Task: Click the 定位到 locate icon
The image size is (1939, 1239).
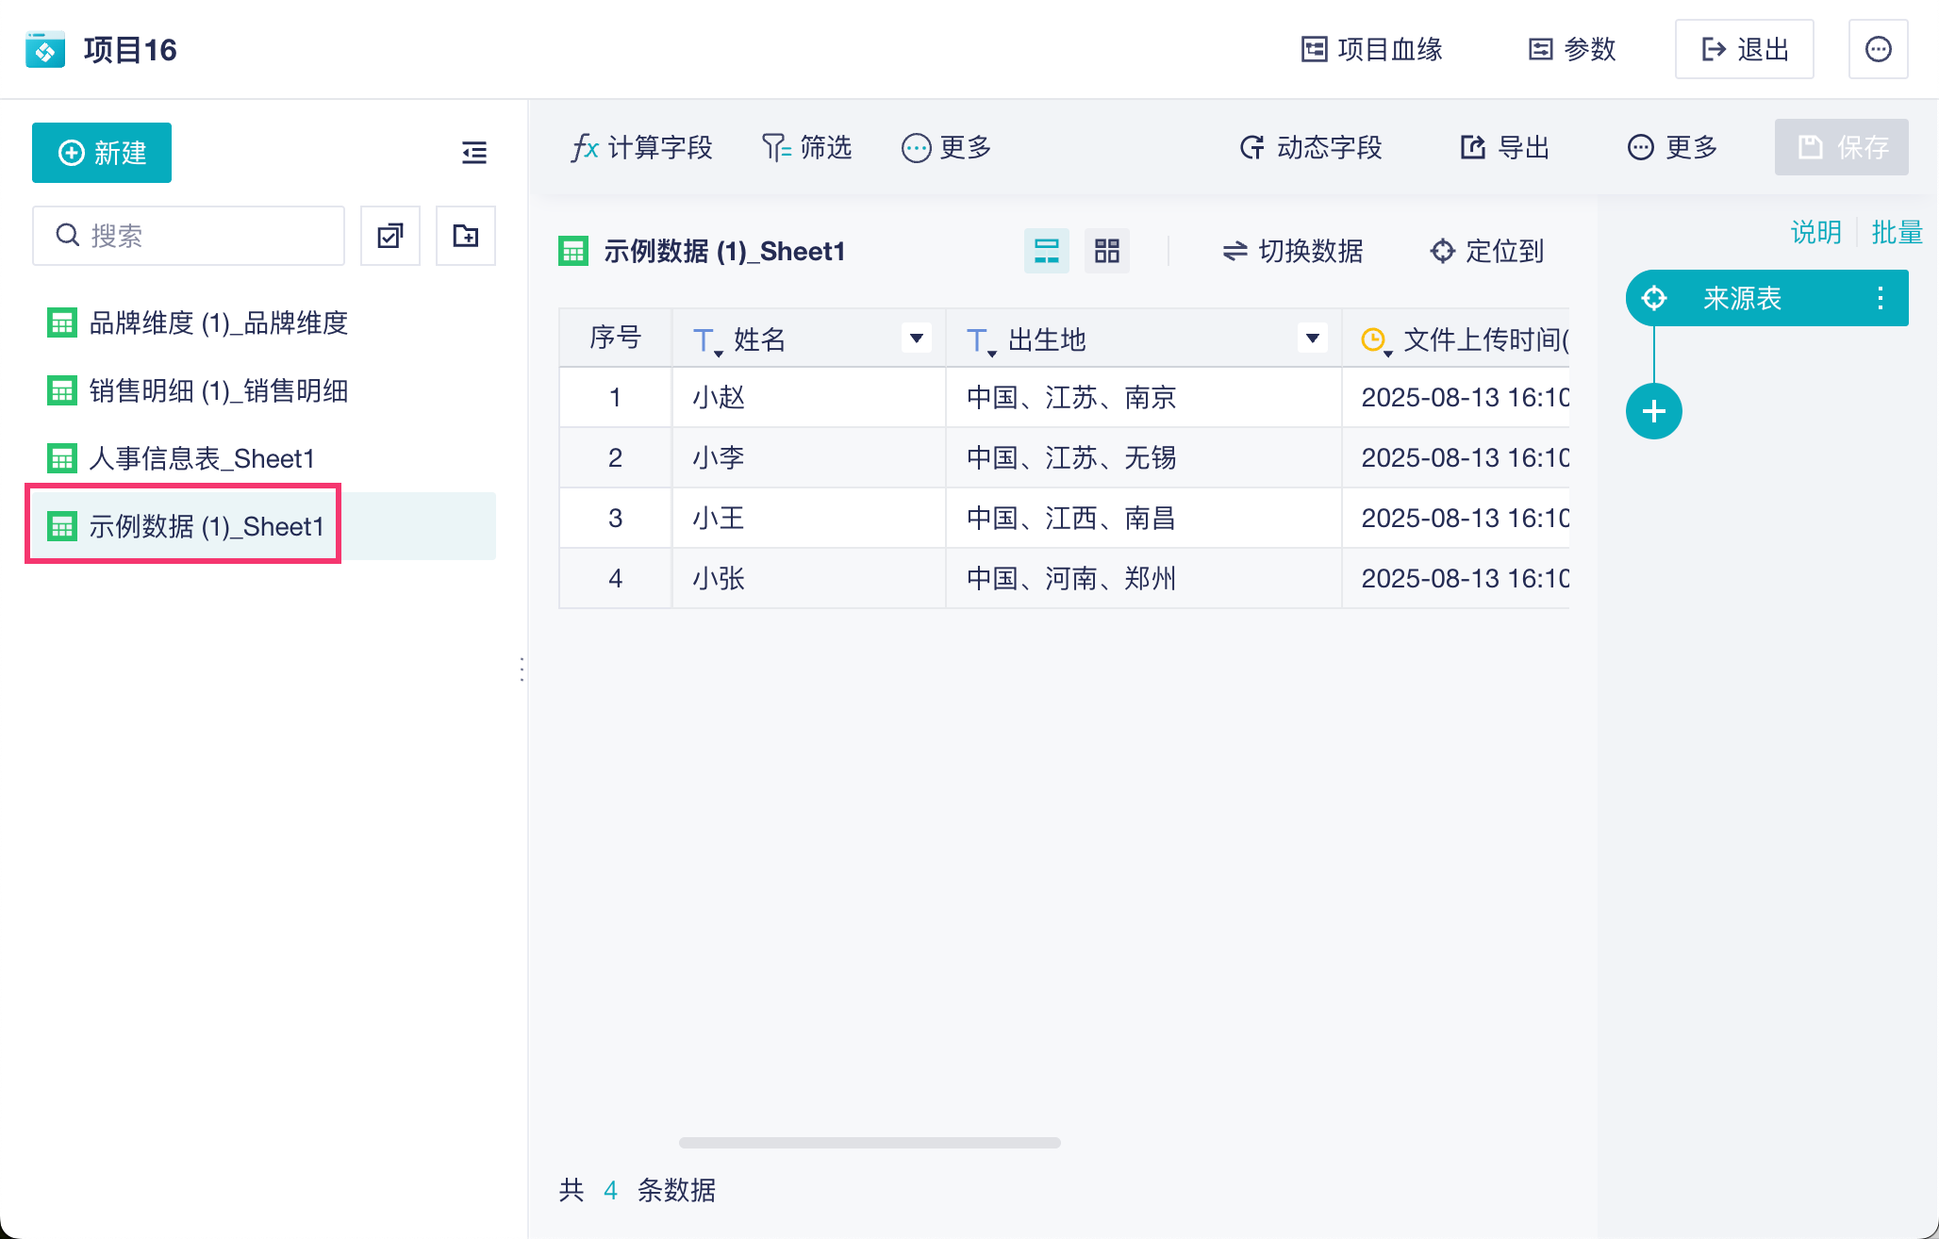Action: pos(1443,251)
